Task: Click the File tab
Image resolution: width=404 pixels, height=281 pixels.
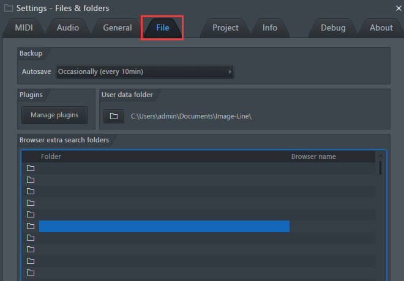Action: (163, 27)
